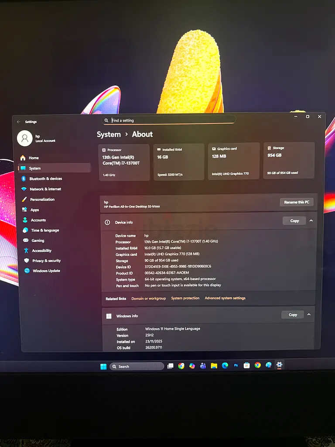Click the hp Local Account avatar
This screenshot has height=447, width=335.
tap(25, 138)
